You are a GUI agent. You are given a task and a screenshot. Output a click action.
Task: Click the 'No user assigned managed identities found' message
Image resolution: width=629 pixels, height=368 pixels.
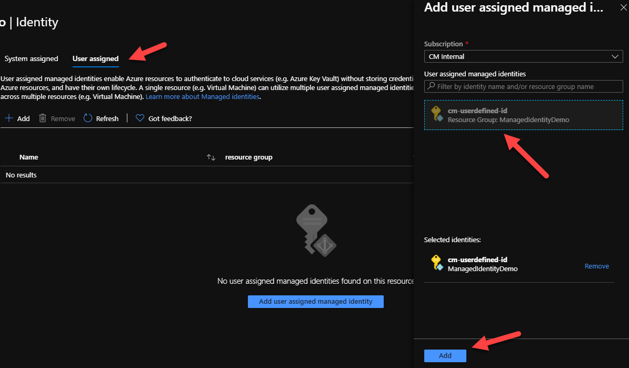[316, 281]
